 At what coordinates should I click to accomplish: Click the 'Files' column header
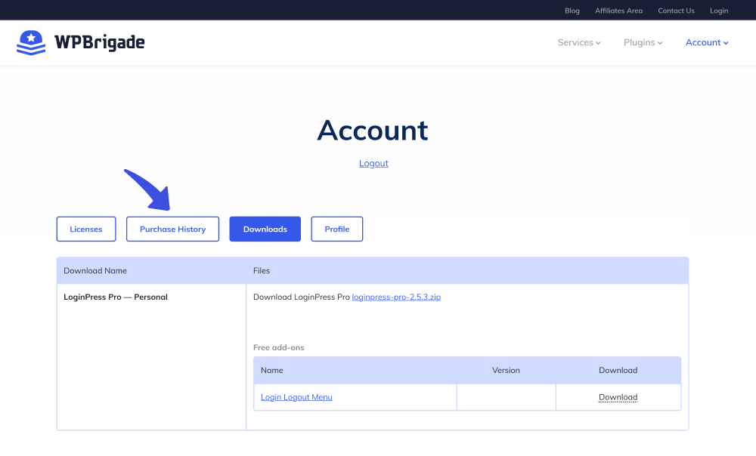(262, 270)
